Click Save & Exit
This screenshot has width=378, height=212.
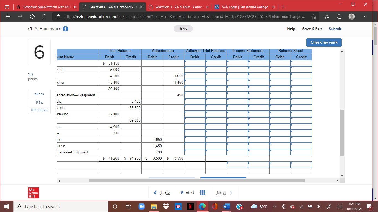coord(312,29)
